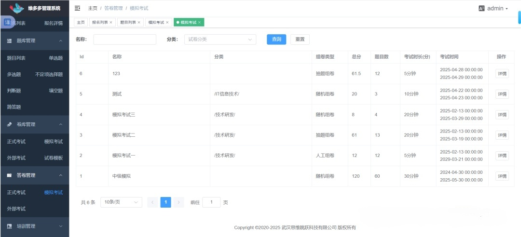Collapse the 题库管理 sidebar section

pos(35,41)
